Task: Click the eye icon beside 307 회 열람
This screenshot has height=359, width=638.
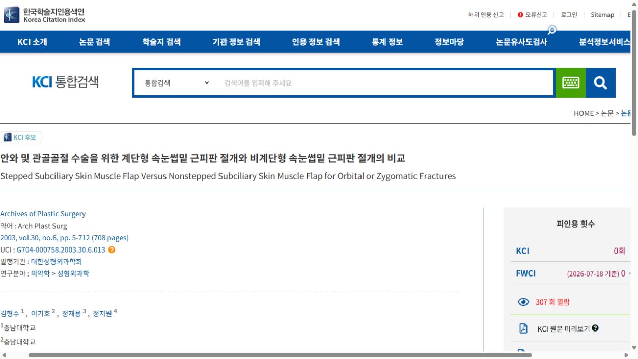Action: point(523,302)
